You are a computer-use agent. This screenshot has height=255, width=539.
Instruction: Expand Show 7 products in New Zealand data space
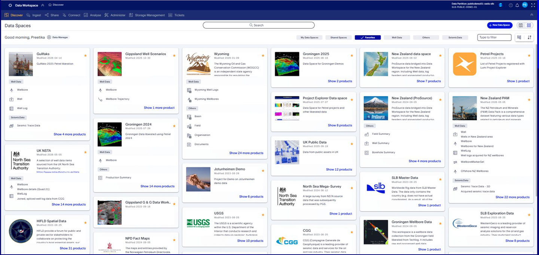coord(429,81)
